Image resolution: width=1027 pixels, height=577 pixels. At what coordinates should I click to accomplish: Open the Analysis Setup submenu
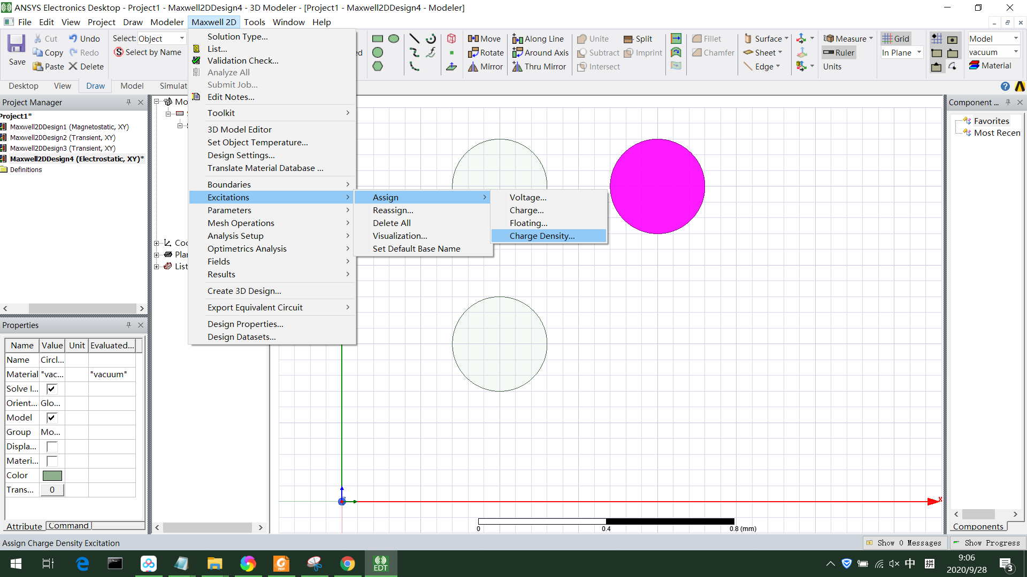(272, 236)
